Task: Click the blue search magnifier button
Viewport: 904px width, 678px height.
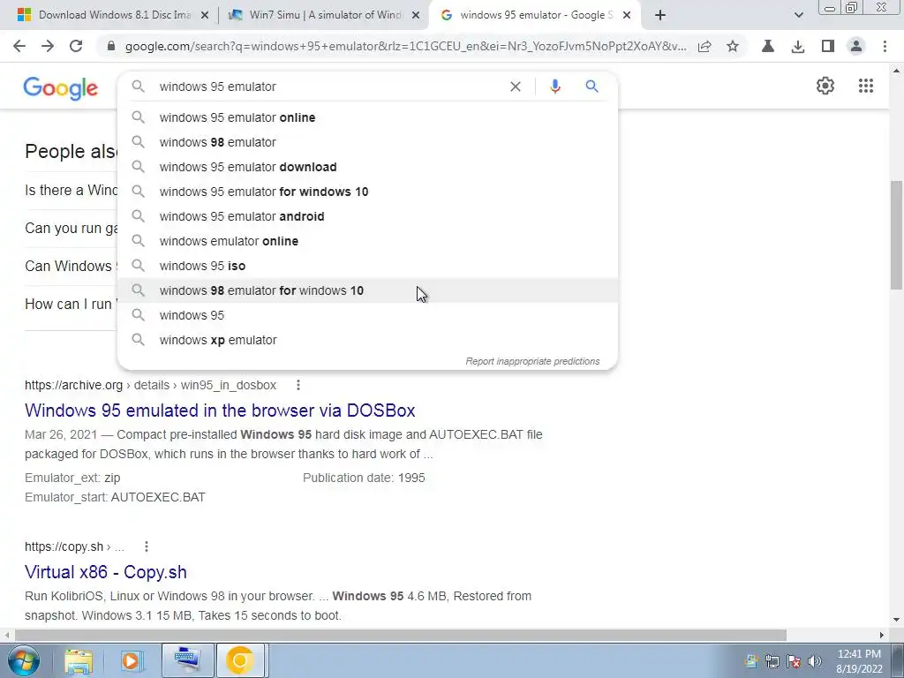Action: click(x=592, y=87)
